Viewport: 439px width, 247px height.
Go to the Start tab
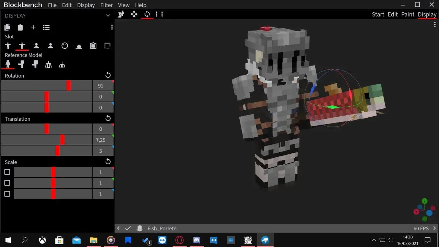pyautogui.click(x=378, y=14)
